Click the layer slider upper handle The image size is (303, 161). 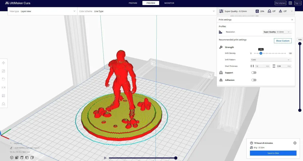click(300, 44)
